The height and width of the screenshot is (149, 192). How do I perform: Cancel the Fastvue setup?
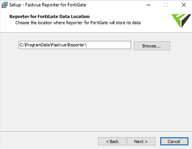tap(174, 141)
